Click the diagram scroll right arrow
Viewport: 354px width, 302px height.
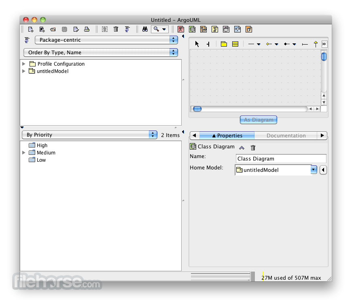tap(318, 109)
